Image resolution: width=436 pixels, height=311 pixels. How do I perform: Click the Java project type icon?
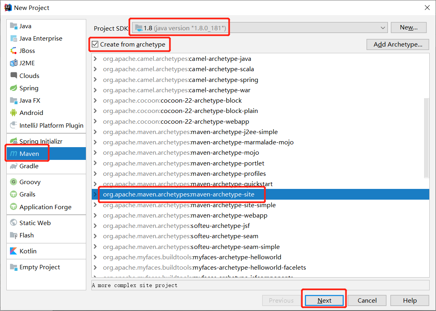14,26
